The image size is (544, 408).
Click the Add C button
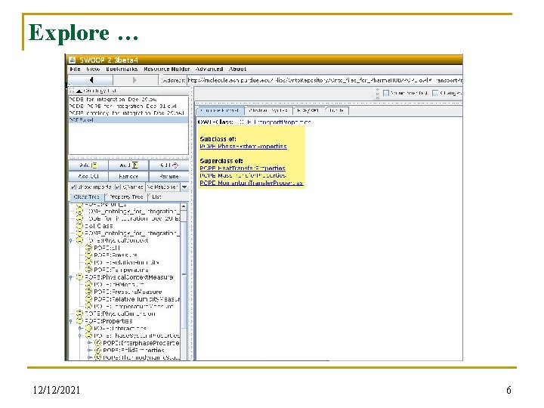click(x=89, y=165)
